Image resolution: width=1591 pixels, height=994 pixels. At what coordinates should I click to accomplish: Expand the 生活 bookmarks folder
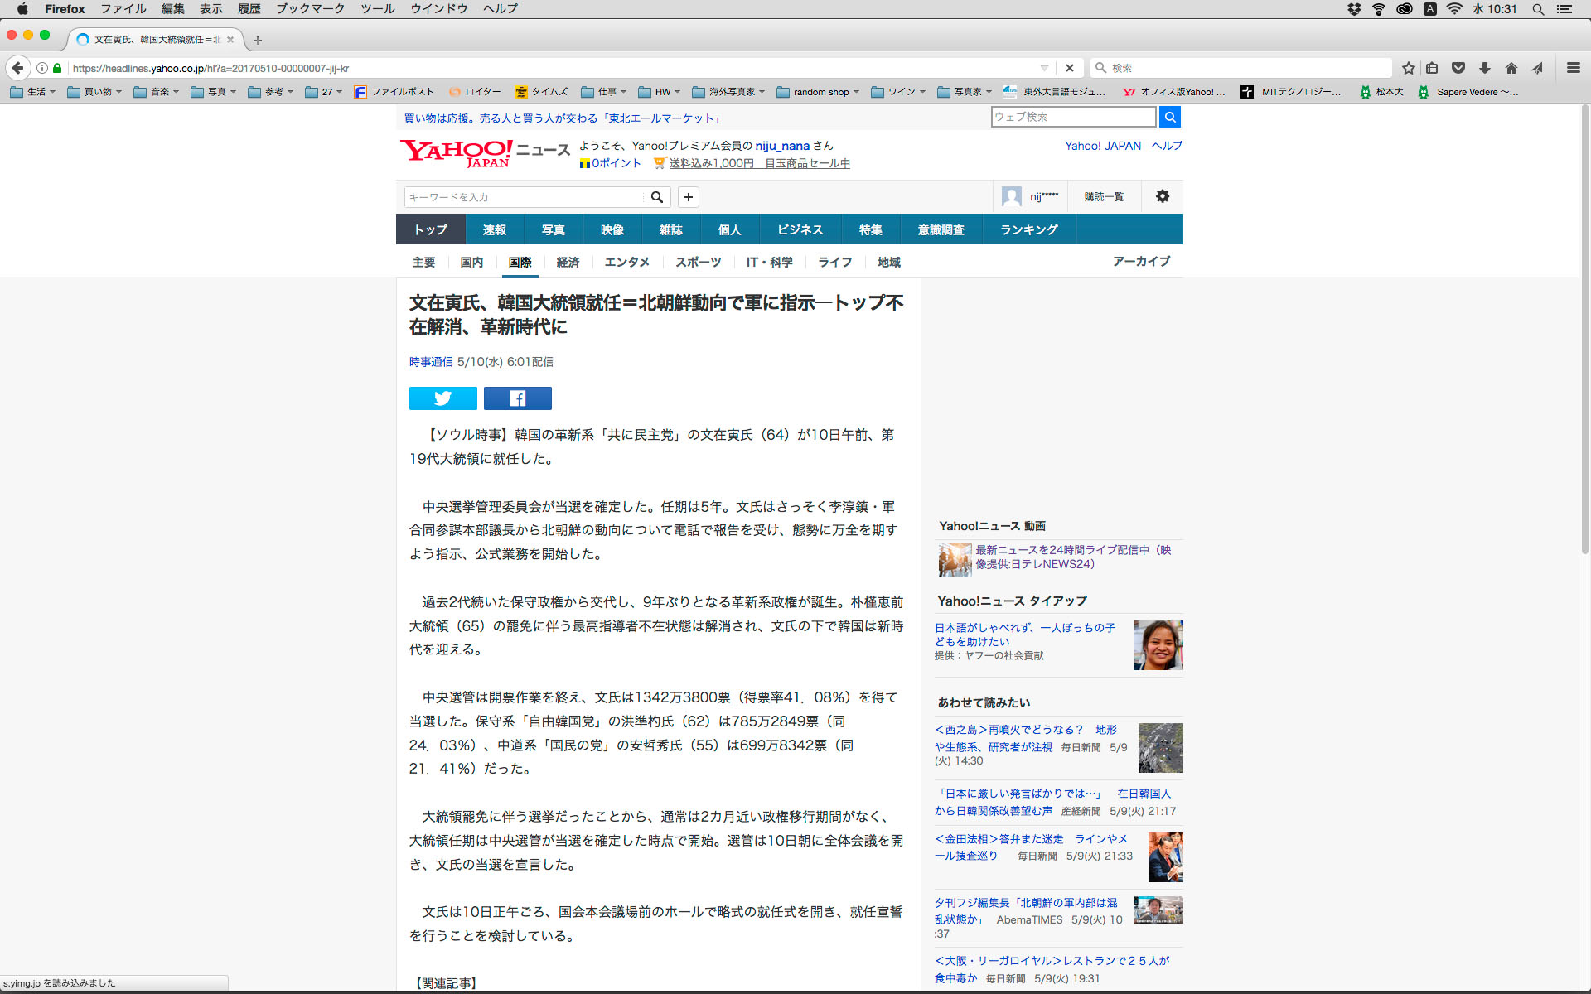pos(33,92)
